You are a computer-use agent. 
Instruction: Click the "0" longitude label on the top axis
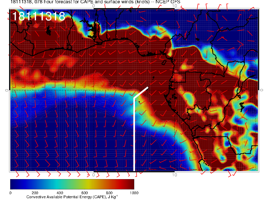(93, 5)
